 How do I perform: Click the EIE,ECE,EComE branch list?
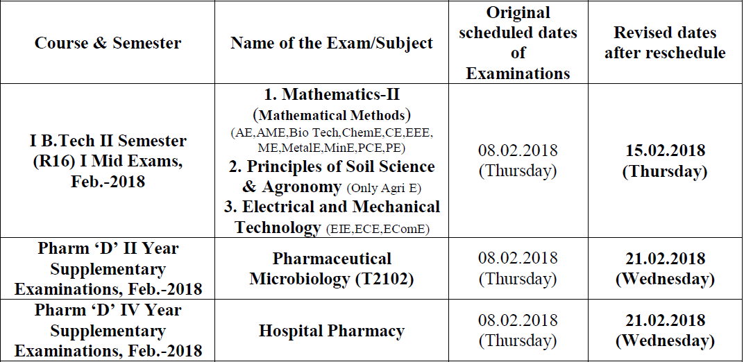378,230
